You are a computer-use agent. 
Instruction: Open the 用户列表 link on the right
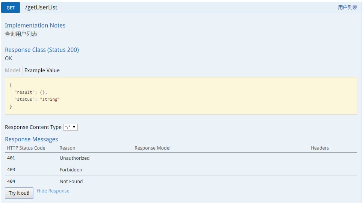pyautogui.click(x=347, y=8)
